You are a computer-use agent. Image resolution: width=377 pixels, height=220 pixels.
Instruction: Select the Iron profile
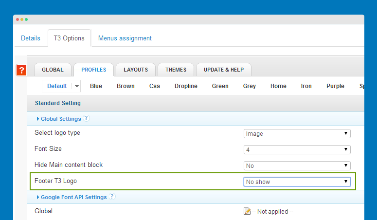pyautogui.click(x=306, y=86)
